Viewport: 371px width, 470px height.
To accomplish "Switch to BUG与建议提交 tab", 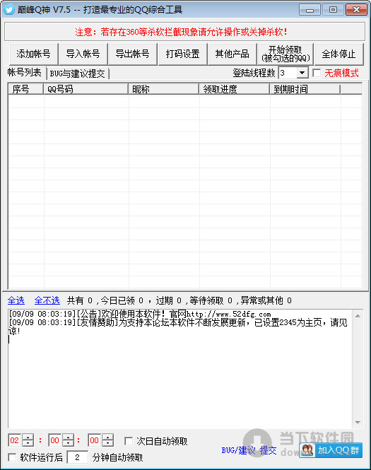I will [77, 74].
